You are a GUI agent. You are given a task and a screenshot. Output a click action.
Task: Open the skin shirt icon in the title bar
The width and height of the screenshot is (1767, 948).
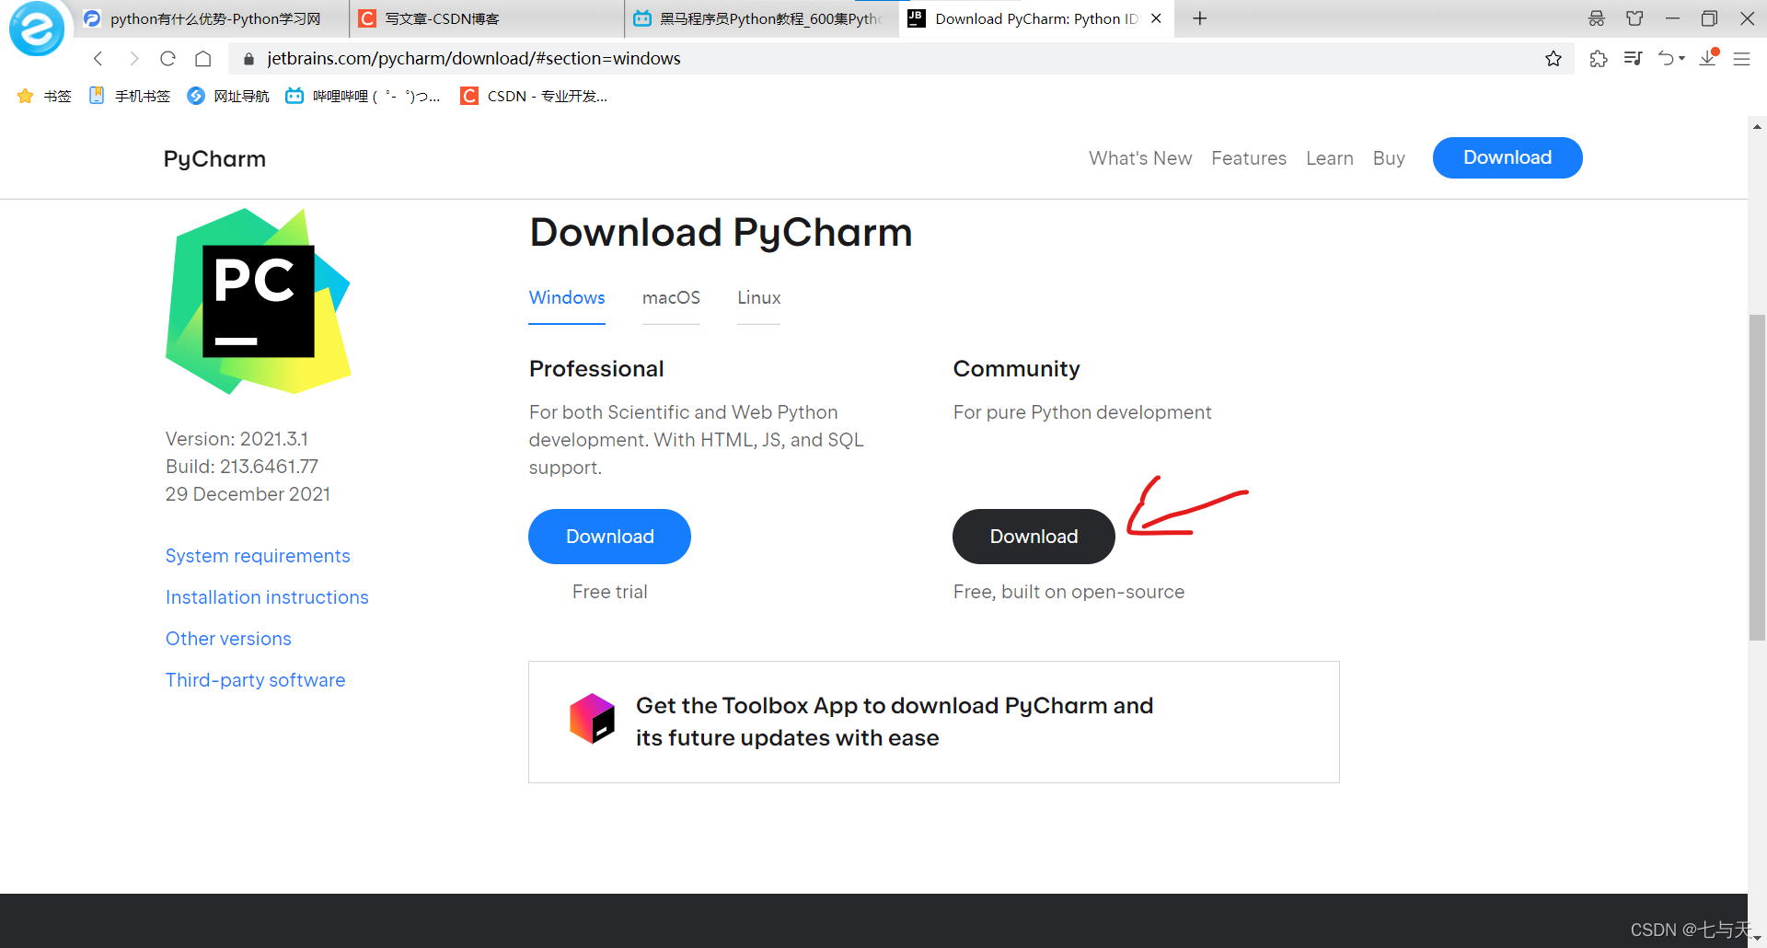point(1634,18)
